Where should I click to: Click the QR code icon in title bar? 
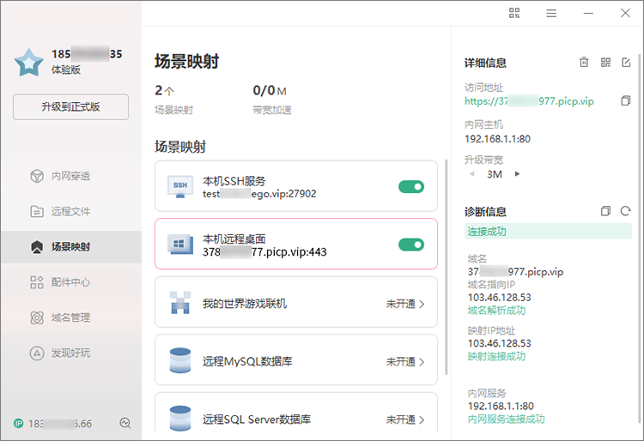(514, 13)
